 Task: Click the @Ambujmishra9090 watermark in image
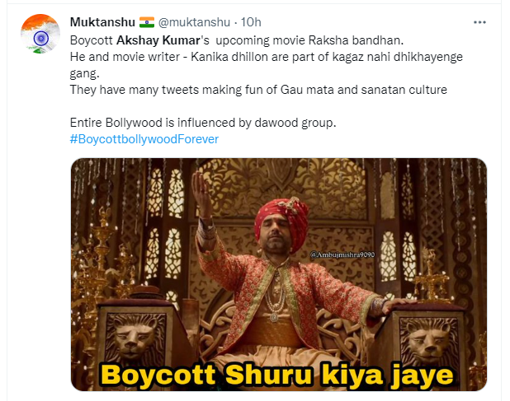342,254
